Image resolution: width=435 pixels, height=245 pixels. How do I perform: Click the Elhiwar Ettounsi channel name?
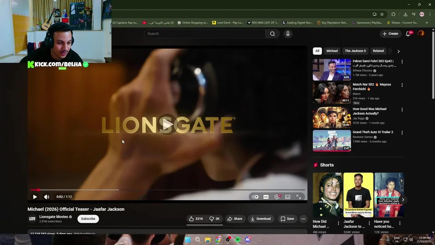(362, 71)
